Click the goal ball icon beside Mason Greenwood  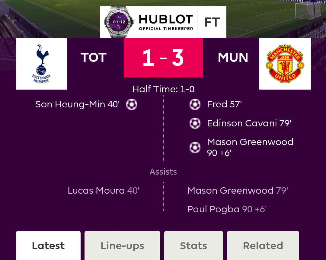tap(195, 147)
